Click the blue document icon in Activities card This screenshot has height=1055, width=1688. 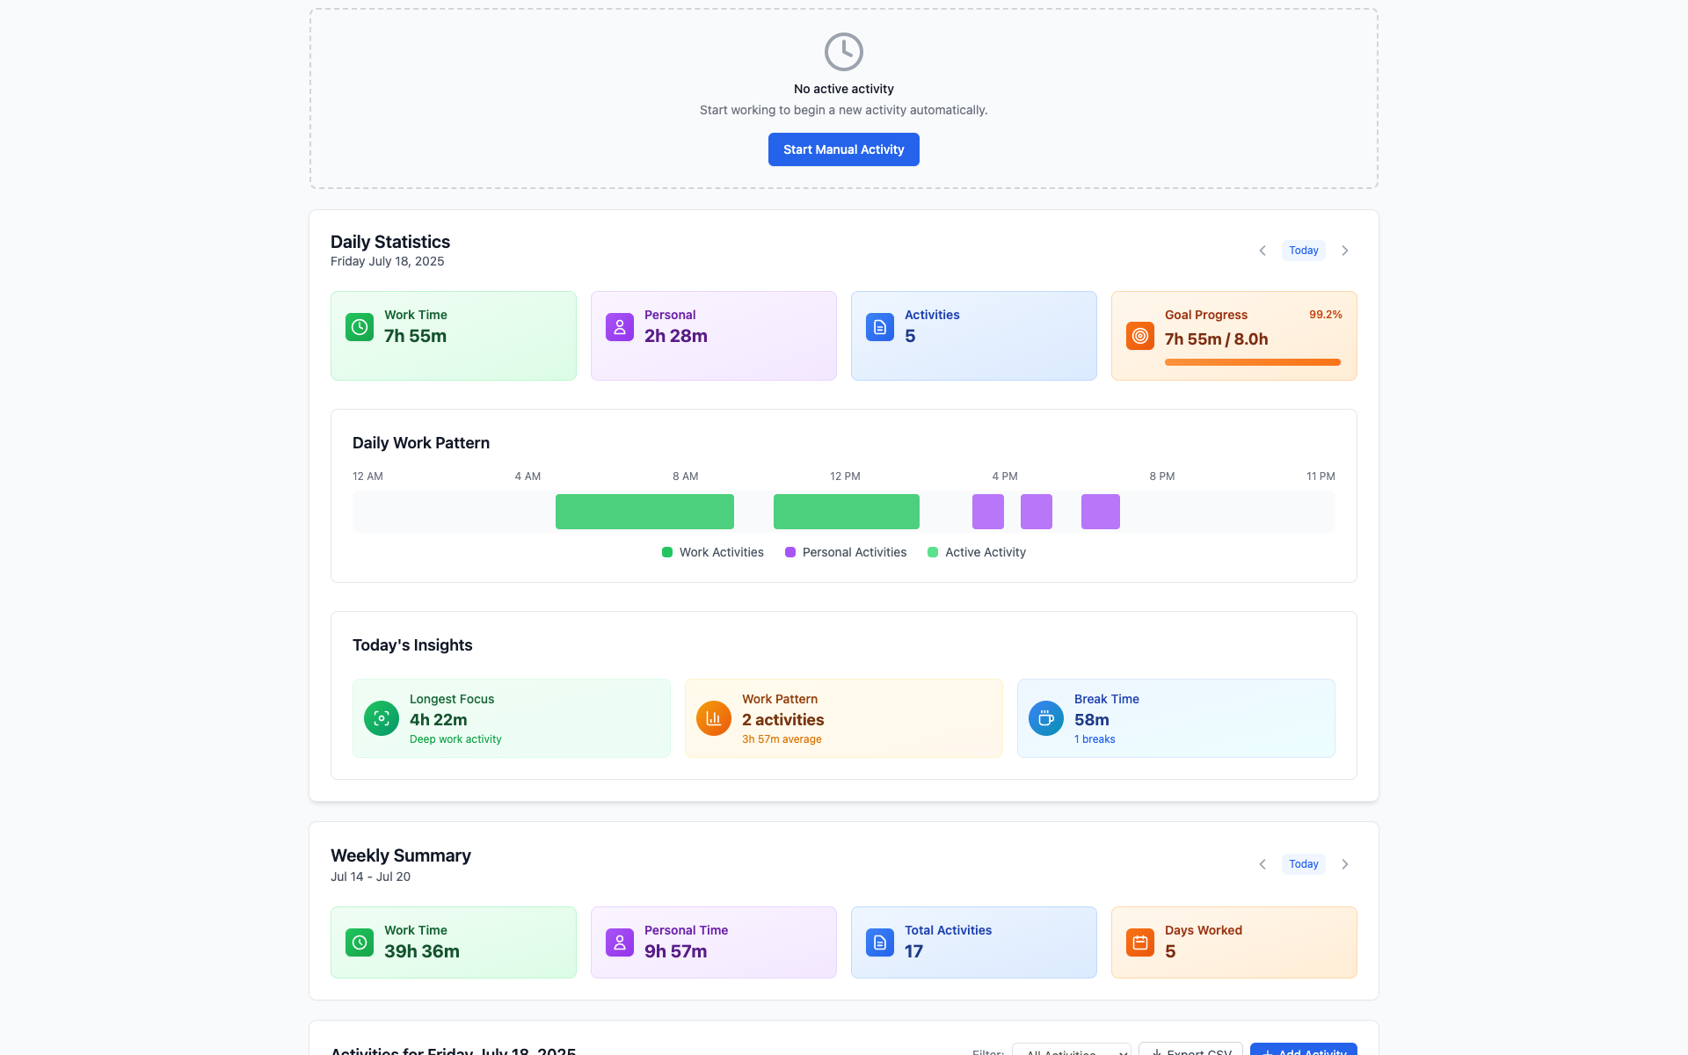pos(880,327)
